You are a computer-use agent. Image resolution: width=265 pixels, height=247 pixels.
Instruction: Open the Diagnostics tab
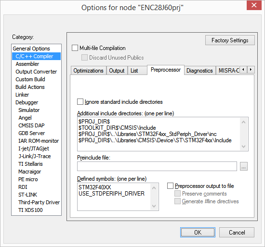click(199, 71)
